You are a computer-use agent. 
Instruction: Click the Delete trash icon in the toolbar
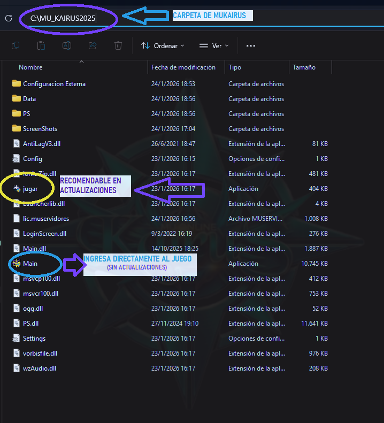pyautogui.click(x=118, y=46)
